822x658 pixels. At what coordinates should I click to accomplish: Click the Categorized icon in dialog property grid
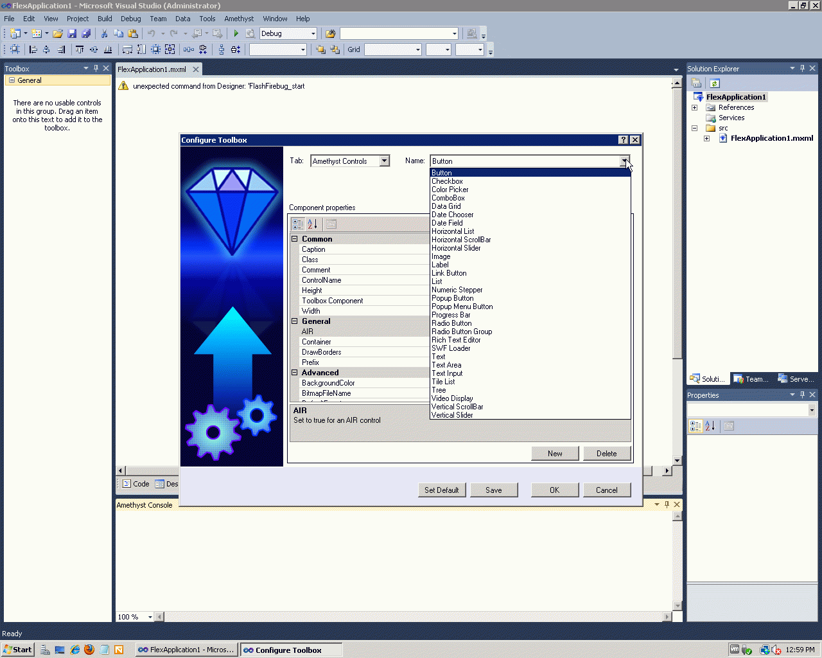(298, 224)
